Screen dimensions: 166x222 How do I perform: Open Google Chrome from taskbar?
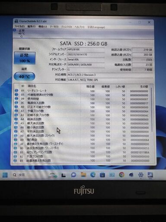click(121, 175)
